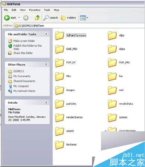Select the images folder icon

tap(60, 90)
